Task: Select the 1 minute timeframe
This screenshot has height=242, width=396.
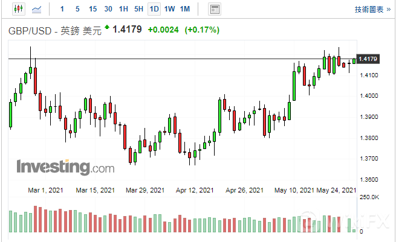Action: (x=63, y=9)
